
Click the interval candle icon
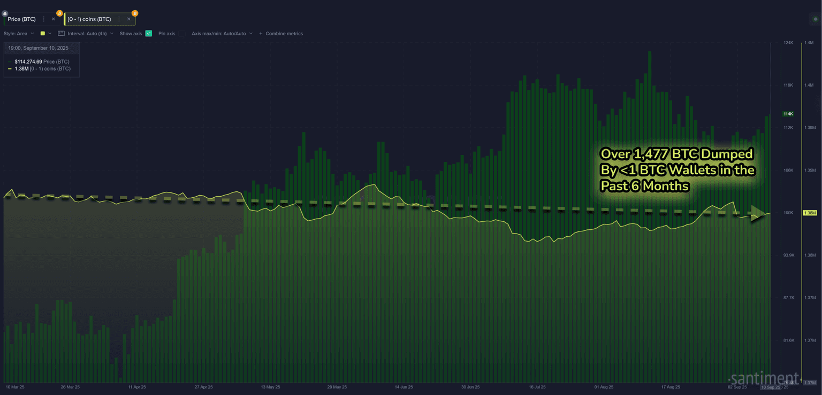tap(61, 33)
